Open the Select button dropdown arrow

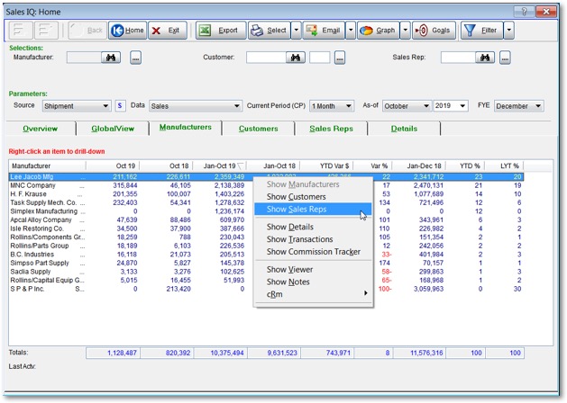[x=297, y=31]
